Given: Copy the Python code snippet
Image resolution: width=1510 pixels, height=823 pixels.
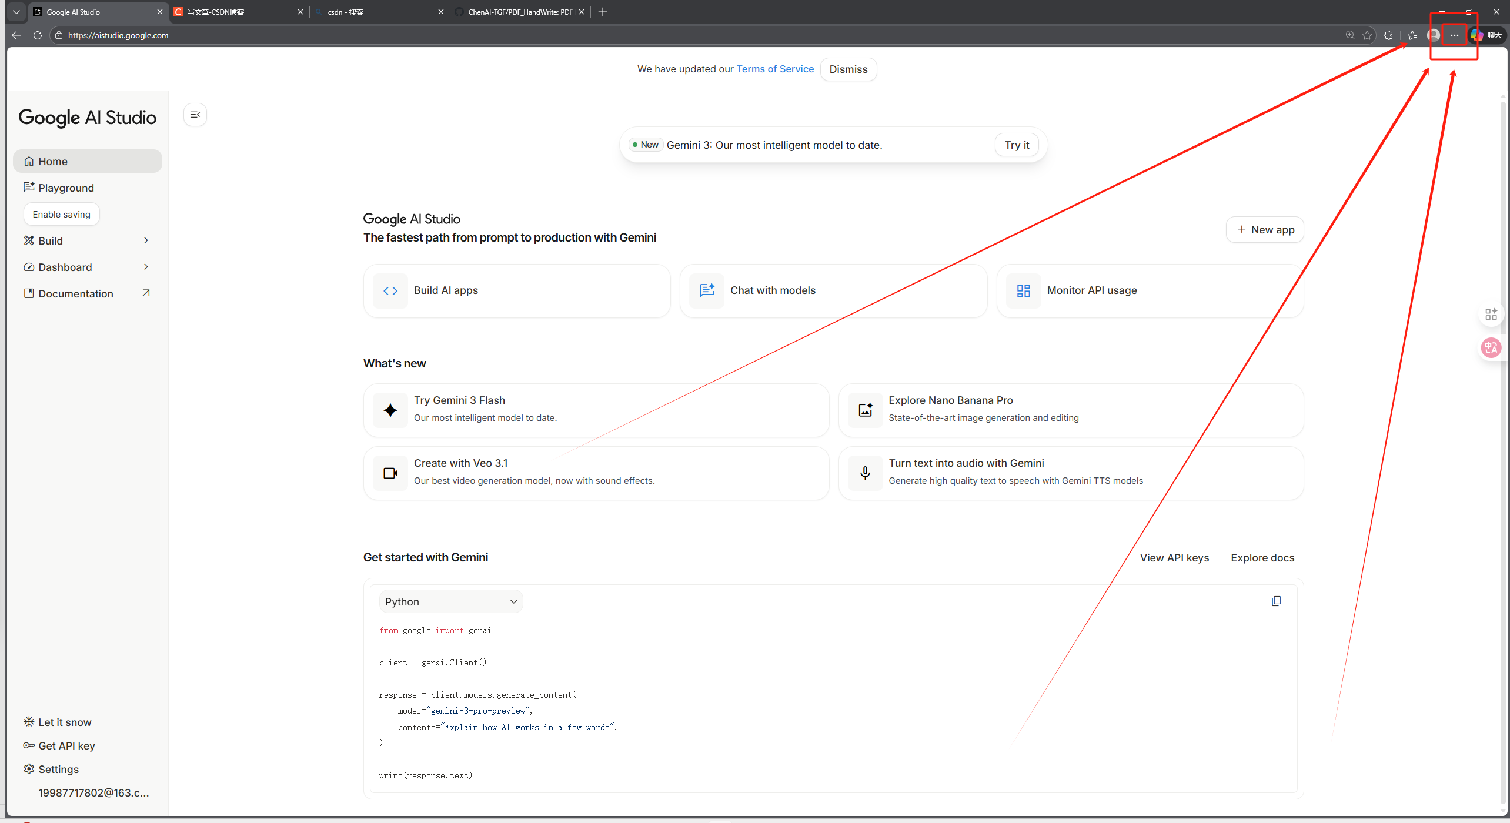Looking at the screenshot, I should 1276,601.
